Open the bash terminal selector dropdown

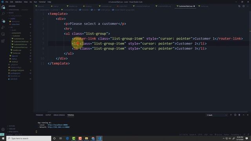216,115
